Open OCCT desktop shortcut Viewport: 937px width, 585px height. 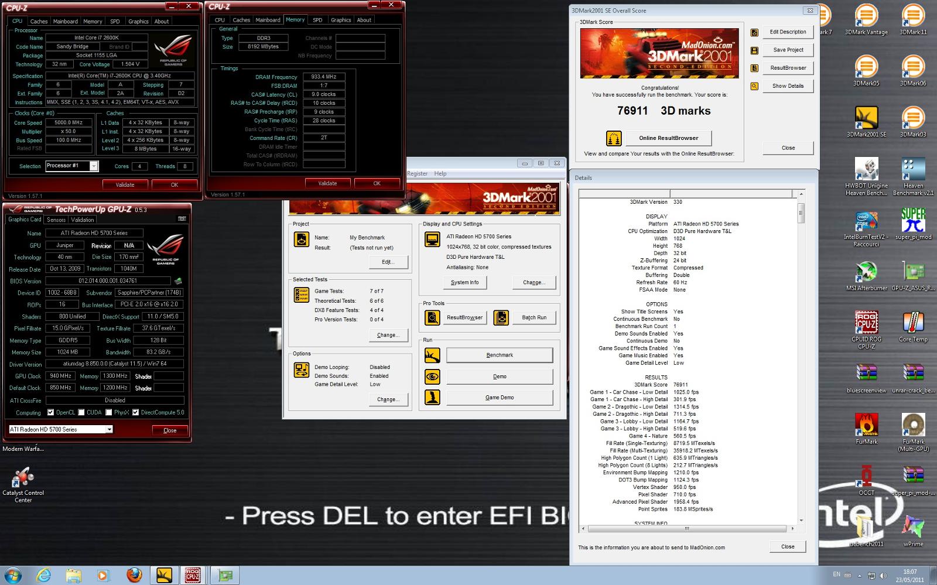866,480
